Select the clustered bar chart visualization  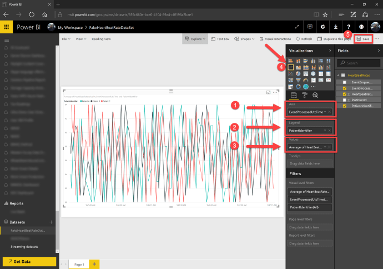pyautogui.click(x=306, y=61)
